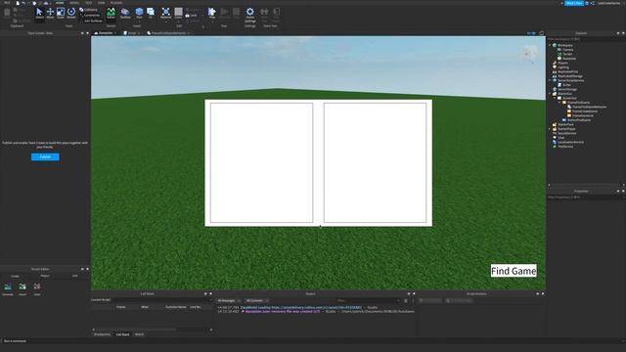Open the Create tab in Terrain Editor
The image size is (626, 352).
(x=16, y=276)
